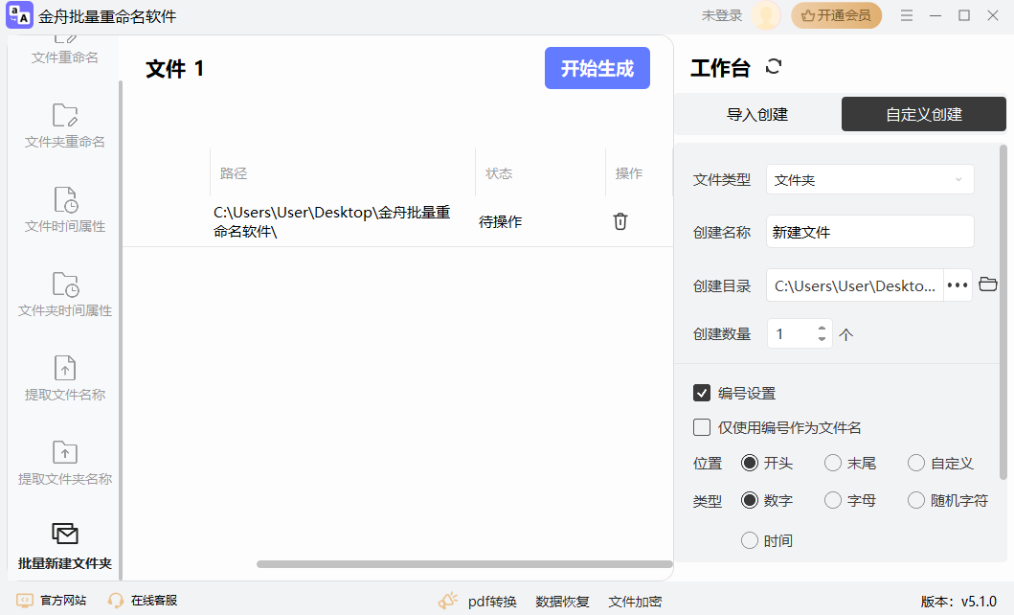Open the 文件类型 dropdown

pos(869,180)
